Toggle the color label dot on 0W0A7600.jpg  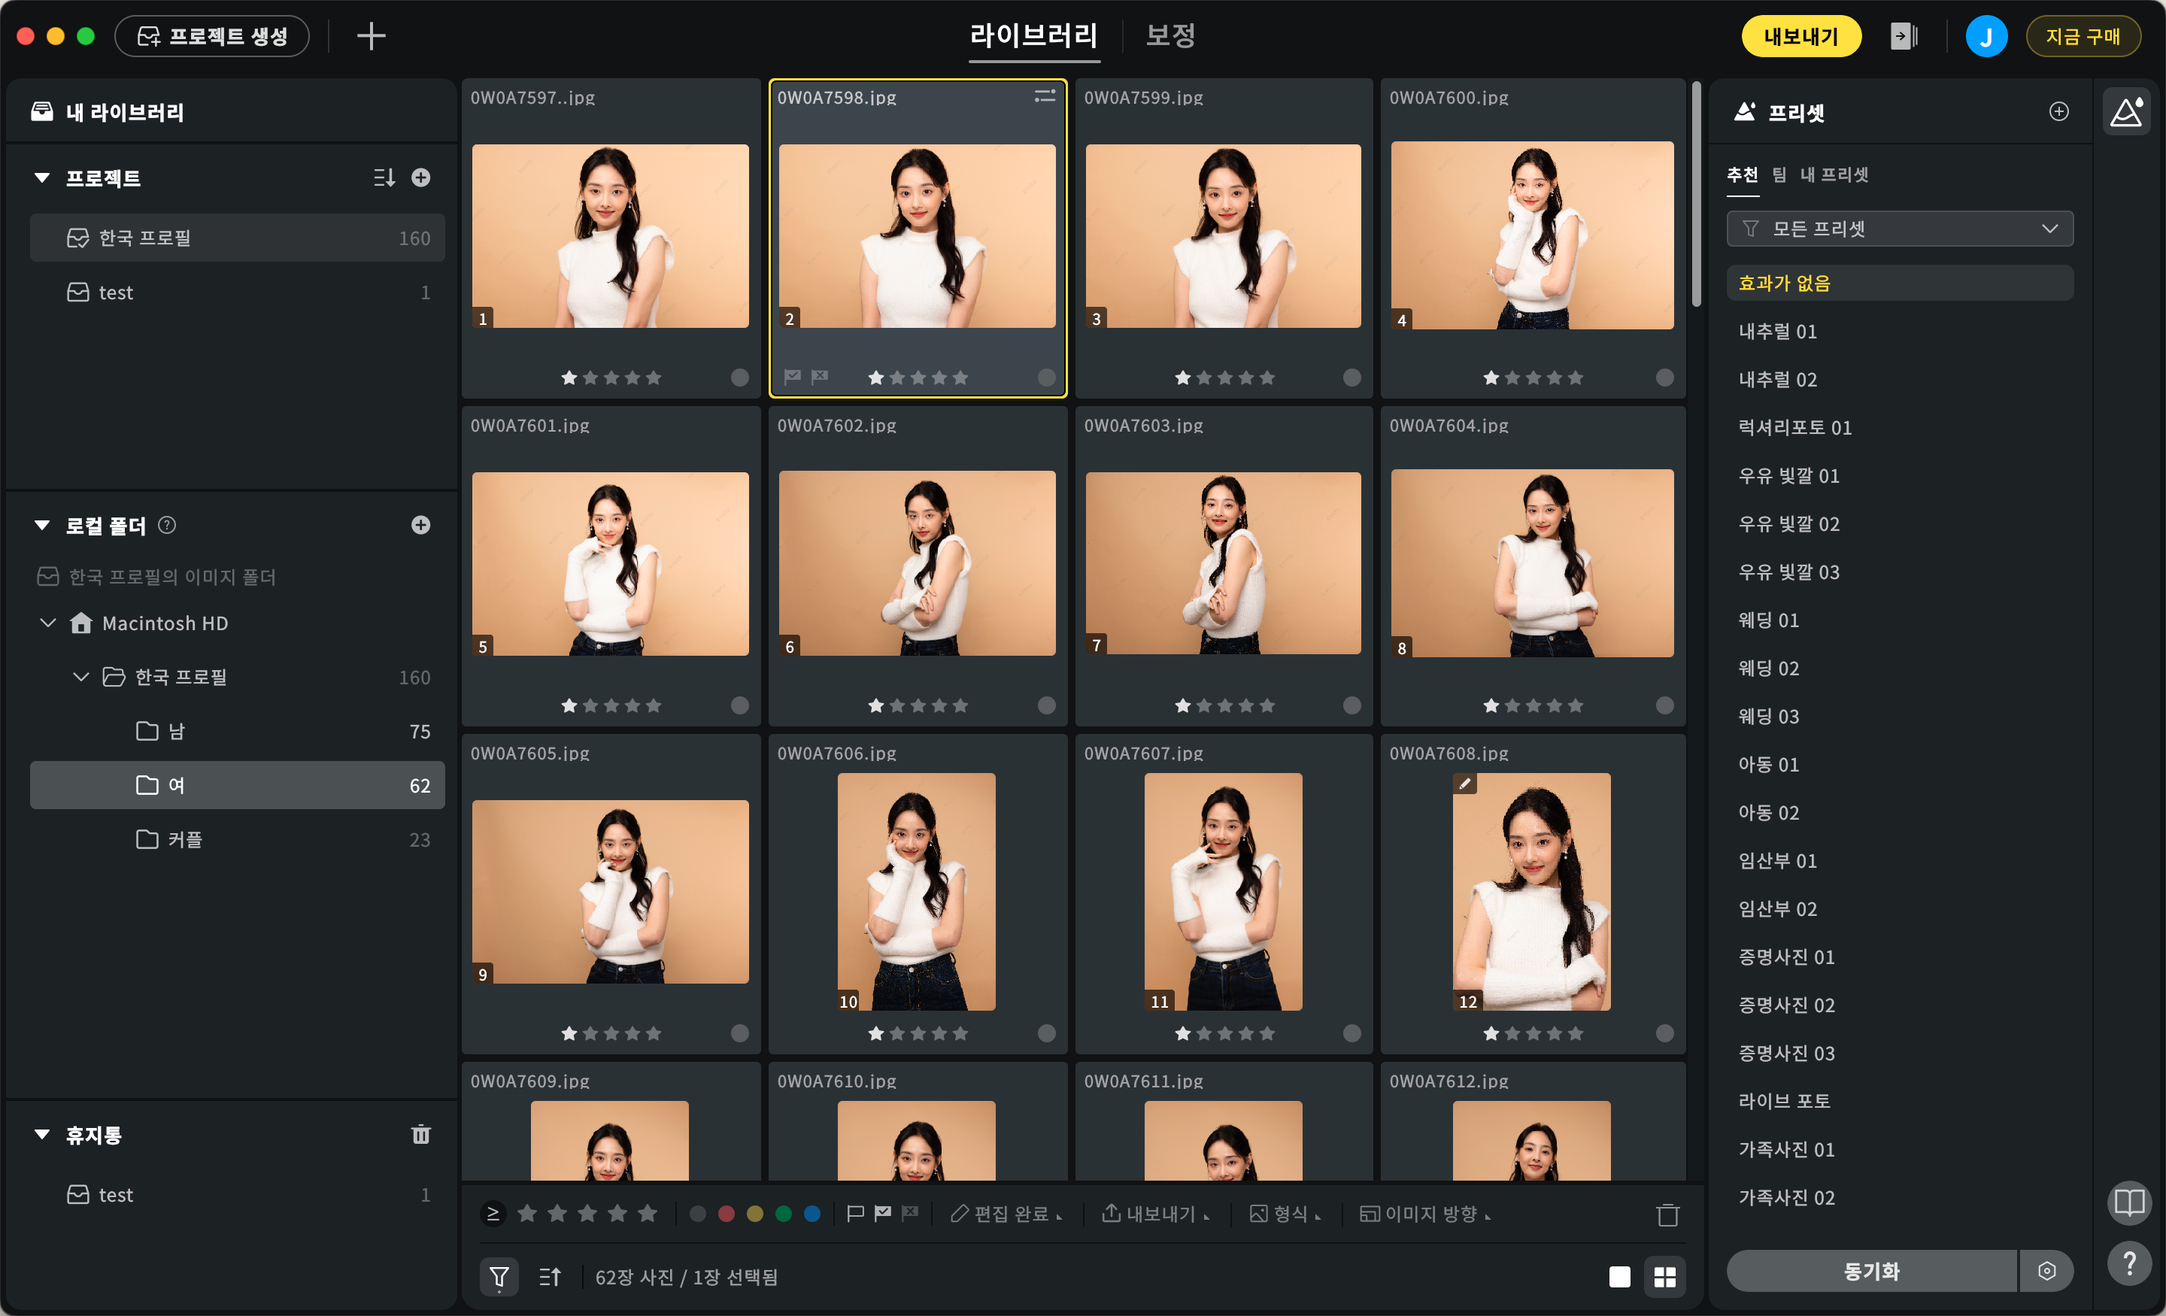[1665, 378]
